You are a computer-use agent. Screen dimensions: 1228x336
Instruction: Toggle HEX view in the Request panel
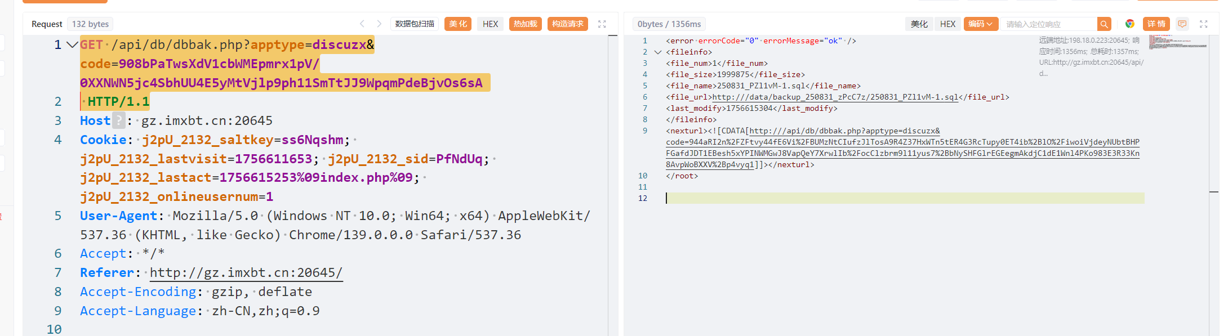490,24
